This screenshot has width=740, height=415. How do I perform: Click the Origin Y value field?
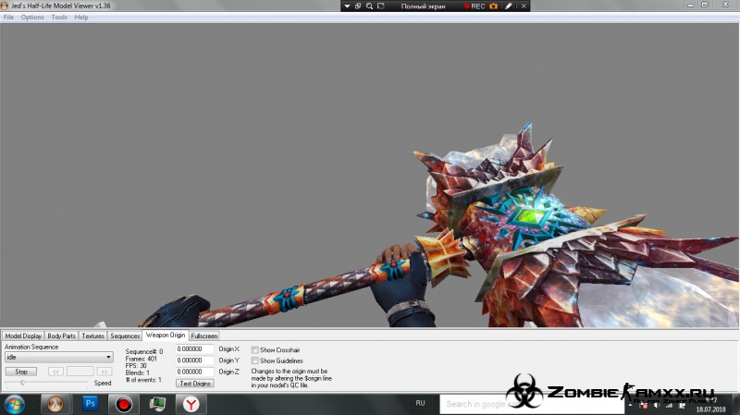[194, 360]
